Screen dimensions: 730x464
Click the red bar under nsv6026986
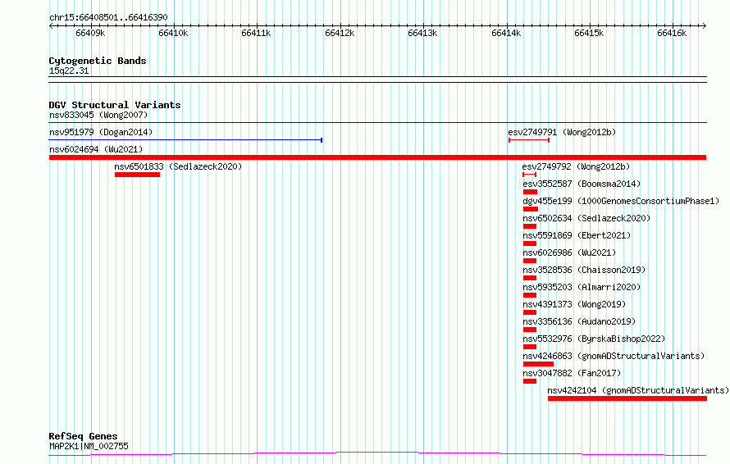click(530, 261)
